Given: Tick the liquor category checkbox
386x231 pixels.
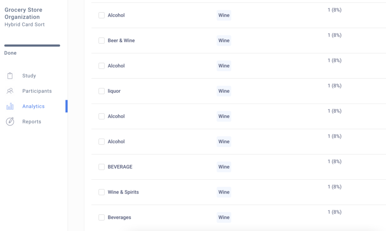Looking at the screenshot, I should point(101,91).
